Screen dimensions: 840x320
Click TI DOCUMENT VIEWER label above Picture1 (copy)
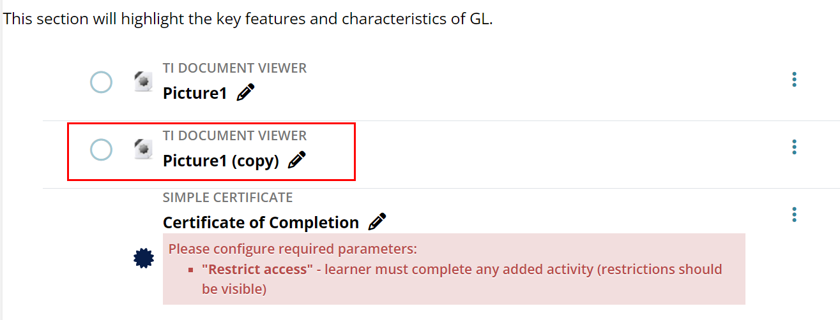(234, 135)
